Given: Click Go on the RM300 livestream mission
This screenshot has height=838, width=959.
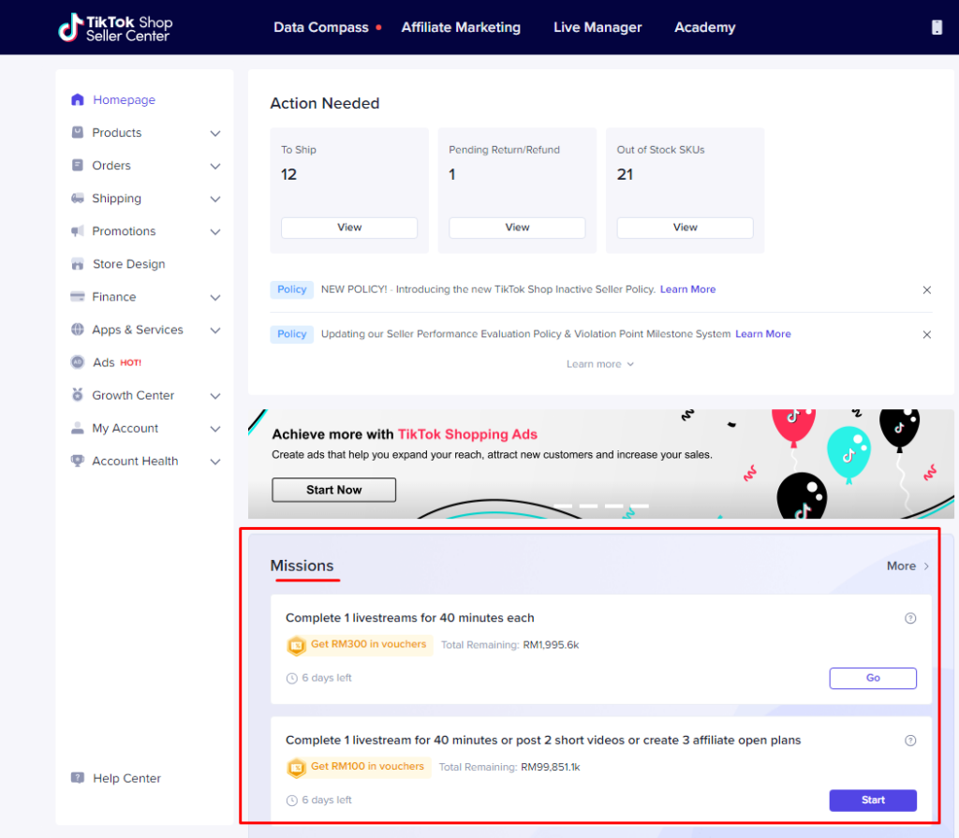Looking at the screenshot, I should pyautogui.click(x=873, y=678).
